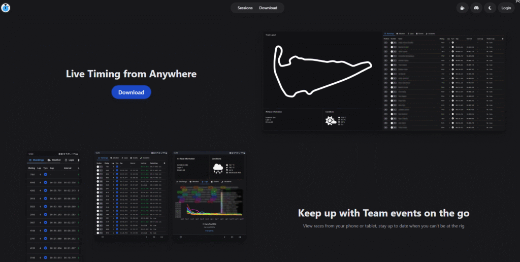Screen dimensions: 520x262
Task: Click the rain cloud icon in the tablet screenshot
Action: (x=218, y=168)
